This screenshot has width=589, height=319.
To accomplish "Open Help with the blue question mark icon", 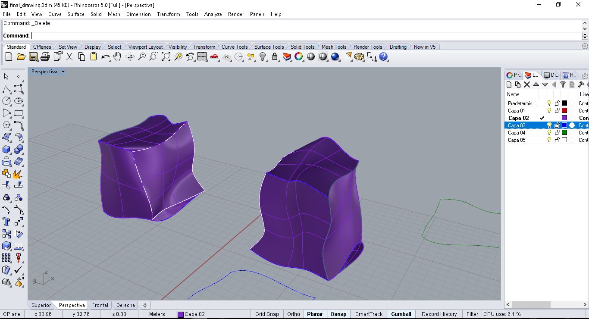I will tap(383, 56).
